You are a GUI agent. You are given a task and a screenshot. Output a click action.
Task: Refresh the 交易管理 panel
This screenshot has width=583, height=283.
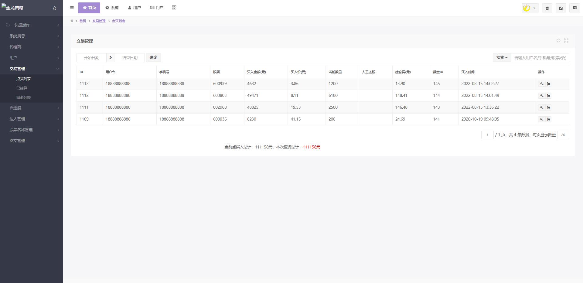tap(558, 41)
